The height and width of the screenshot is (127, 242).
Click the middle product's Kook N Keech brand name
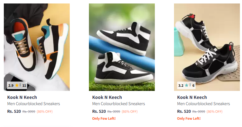(107, 98)
